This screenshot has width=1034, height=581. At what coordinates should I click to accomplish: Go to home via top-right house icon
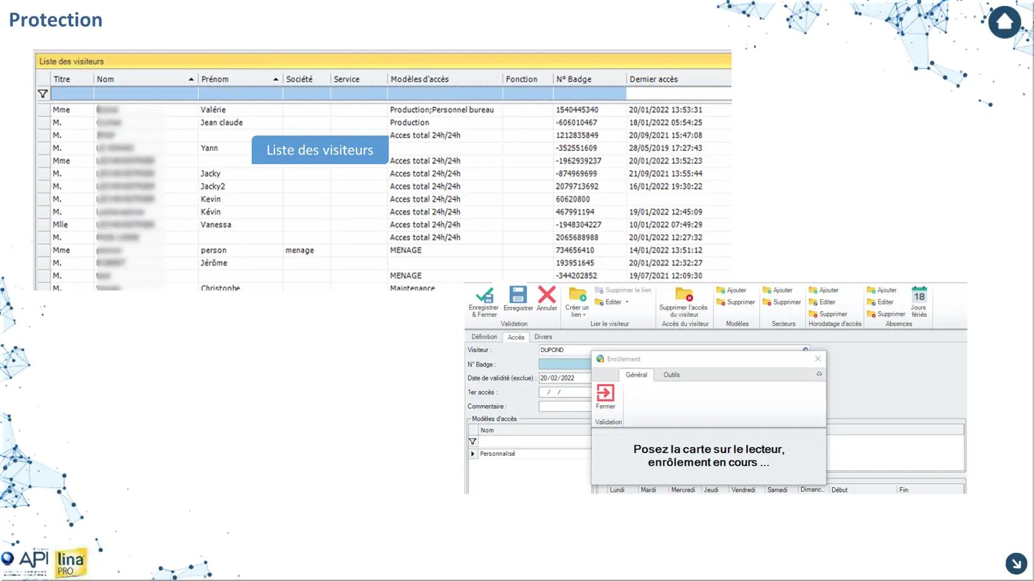point(1004,22)
